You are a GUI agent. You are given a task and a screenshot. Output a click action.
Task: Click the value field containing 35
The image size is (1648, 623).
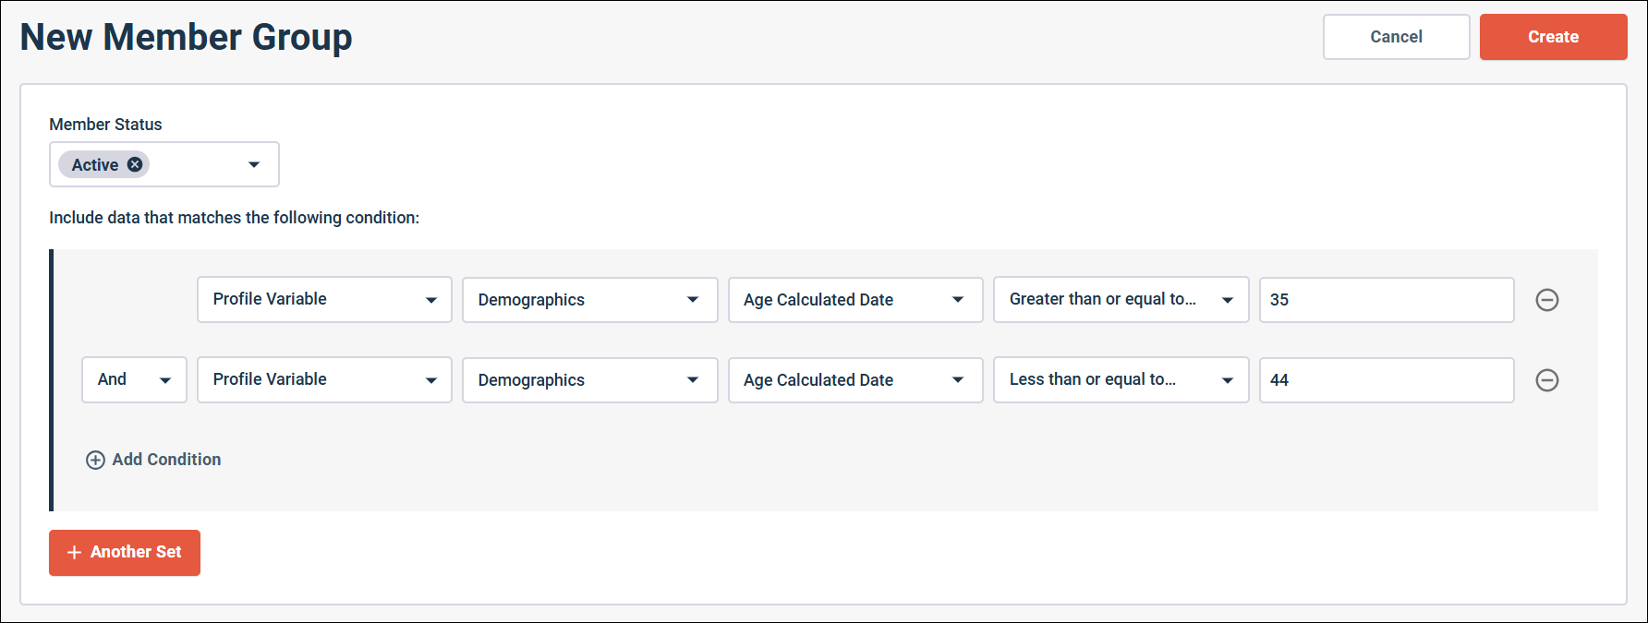pyautogui.click(x=1386, y=300)
